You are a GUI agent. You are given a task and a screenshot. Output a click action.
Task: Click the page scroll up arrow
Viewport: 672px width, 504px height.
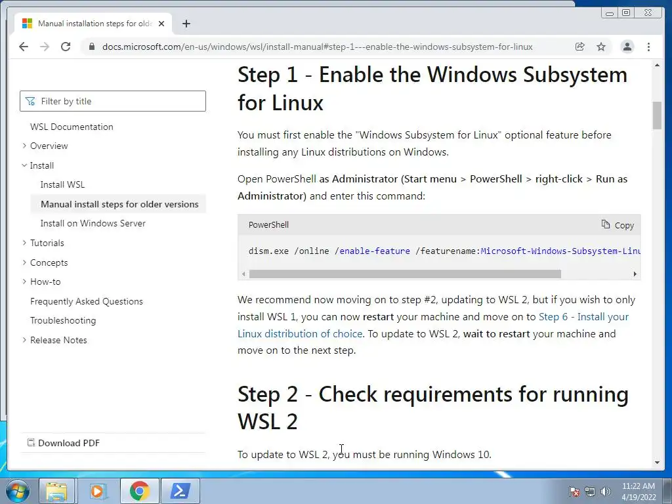point(657,65)
